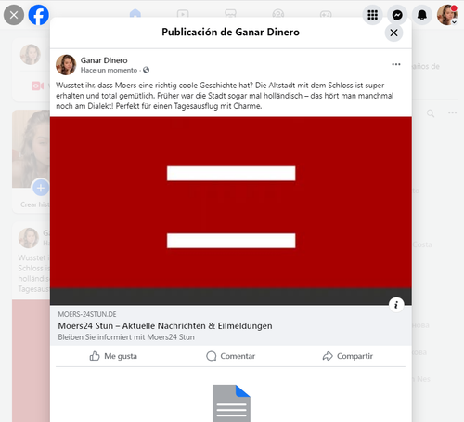Click profile avatar in the background composer

tap(31, 55)
